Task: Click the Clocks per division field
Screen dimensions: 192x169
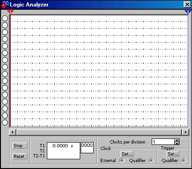Action: 163,142
